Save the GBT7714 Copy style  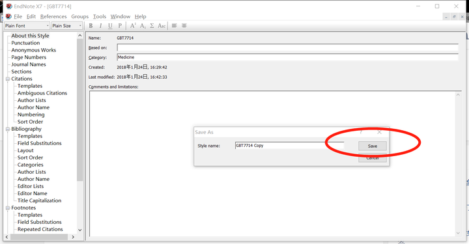tap(373, 146)
